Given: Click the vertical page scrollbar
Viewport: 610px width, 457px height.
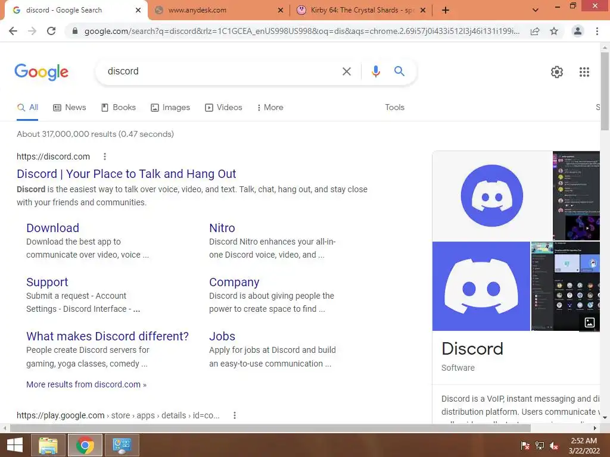Looking at the screenshot, I should click(x=605, y=91).
